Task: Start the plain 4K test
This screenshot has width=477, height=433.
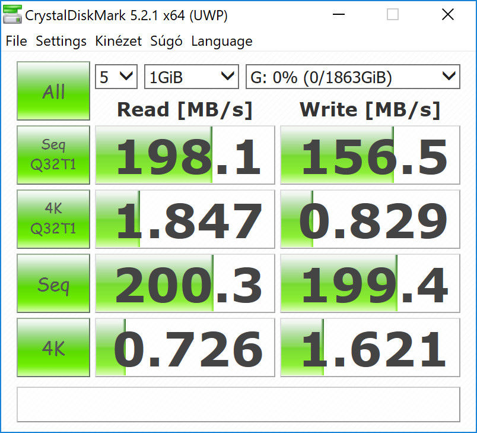Action: click(53, 347)
